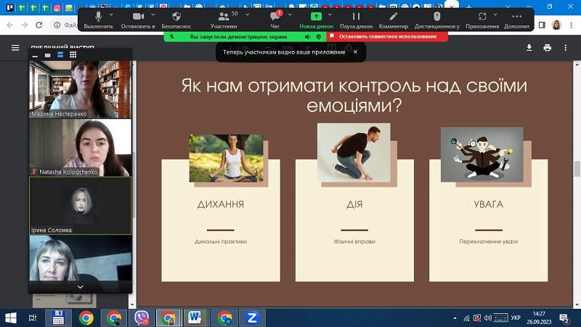Switch to the Instagram browser tab
Viewport: 581px width, 327px height.
click(x=57, y=7)
